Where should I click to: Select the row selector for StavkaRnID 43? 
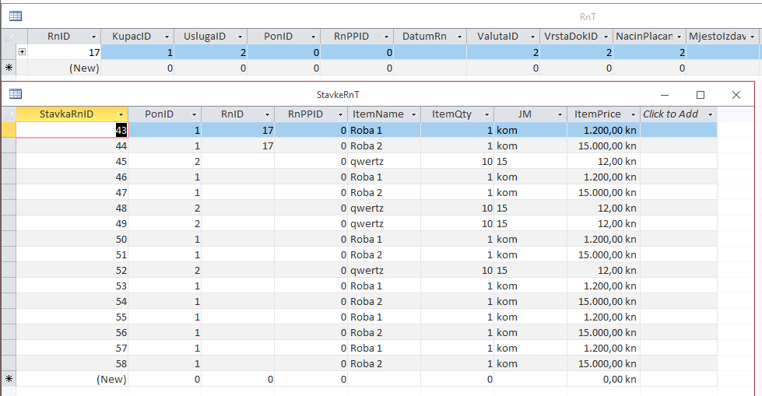pyautogui.click(x=9, y=130)
